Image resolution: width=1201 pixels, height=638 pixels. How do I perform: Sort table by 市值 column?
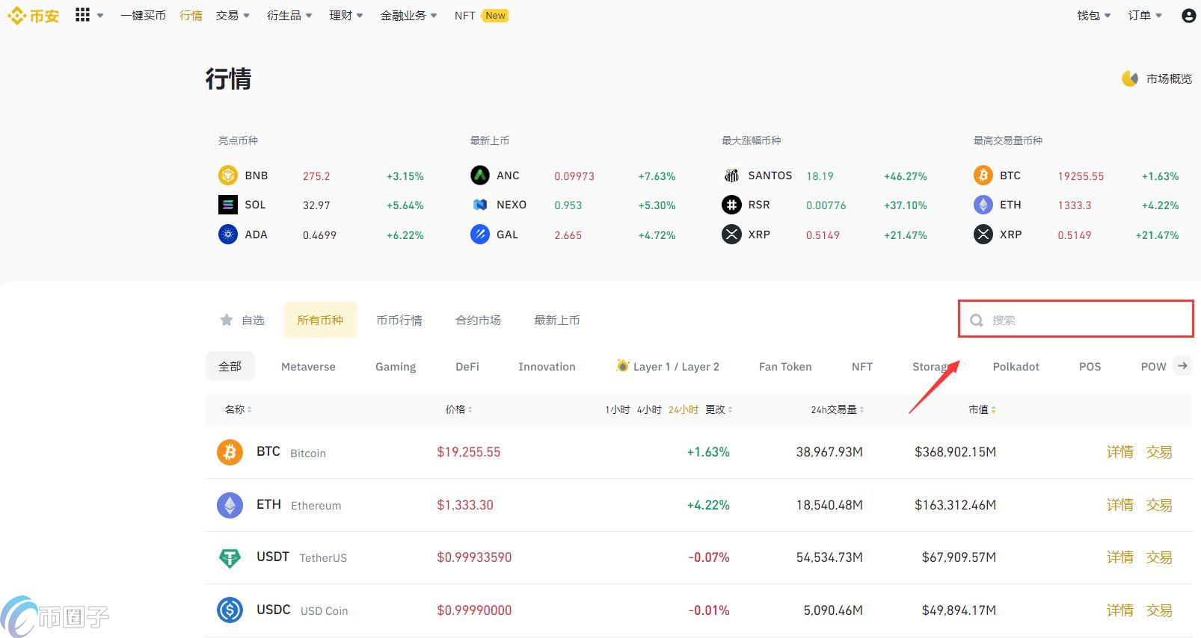pyautogui.click(x=982, y=409)
